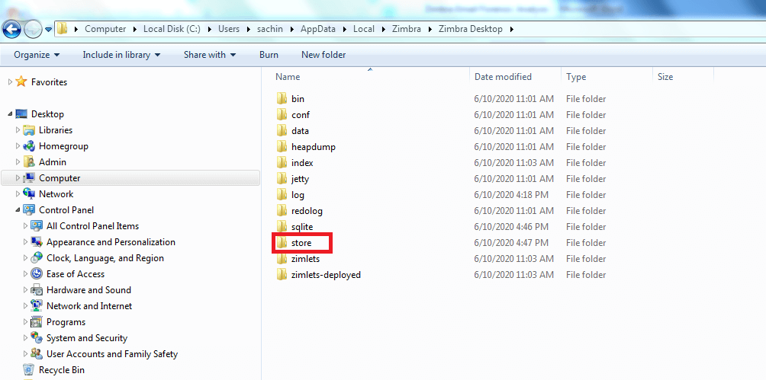766x380 pixels.
Task: Click the Forward navigation arrow button
Action: [32, 29]
